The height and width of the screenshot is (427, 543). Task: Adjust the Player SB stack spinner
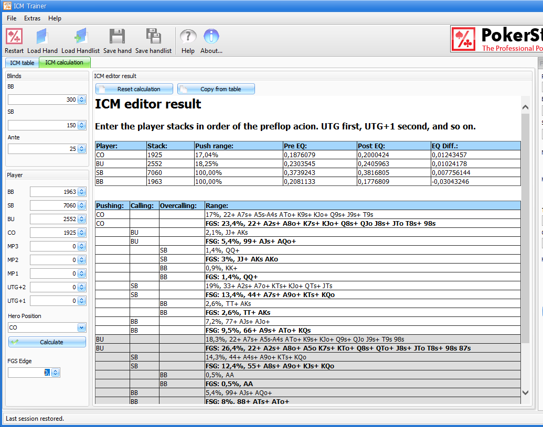pos(82,205)
